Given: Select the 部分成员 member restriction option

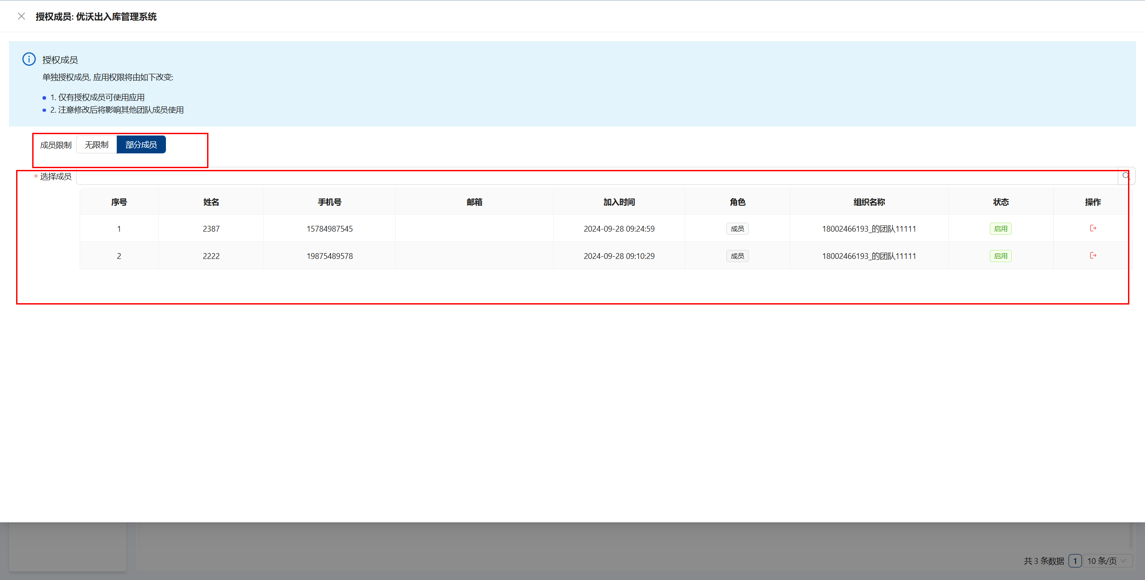Looking at the screenshot, I should [141, 144].
